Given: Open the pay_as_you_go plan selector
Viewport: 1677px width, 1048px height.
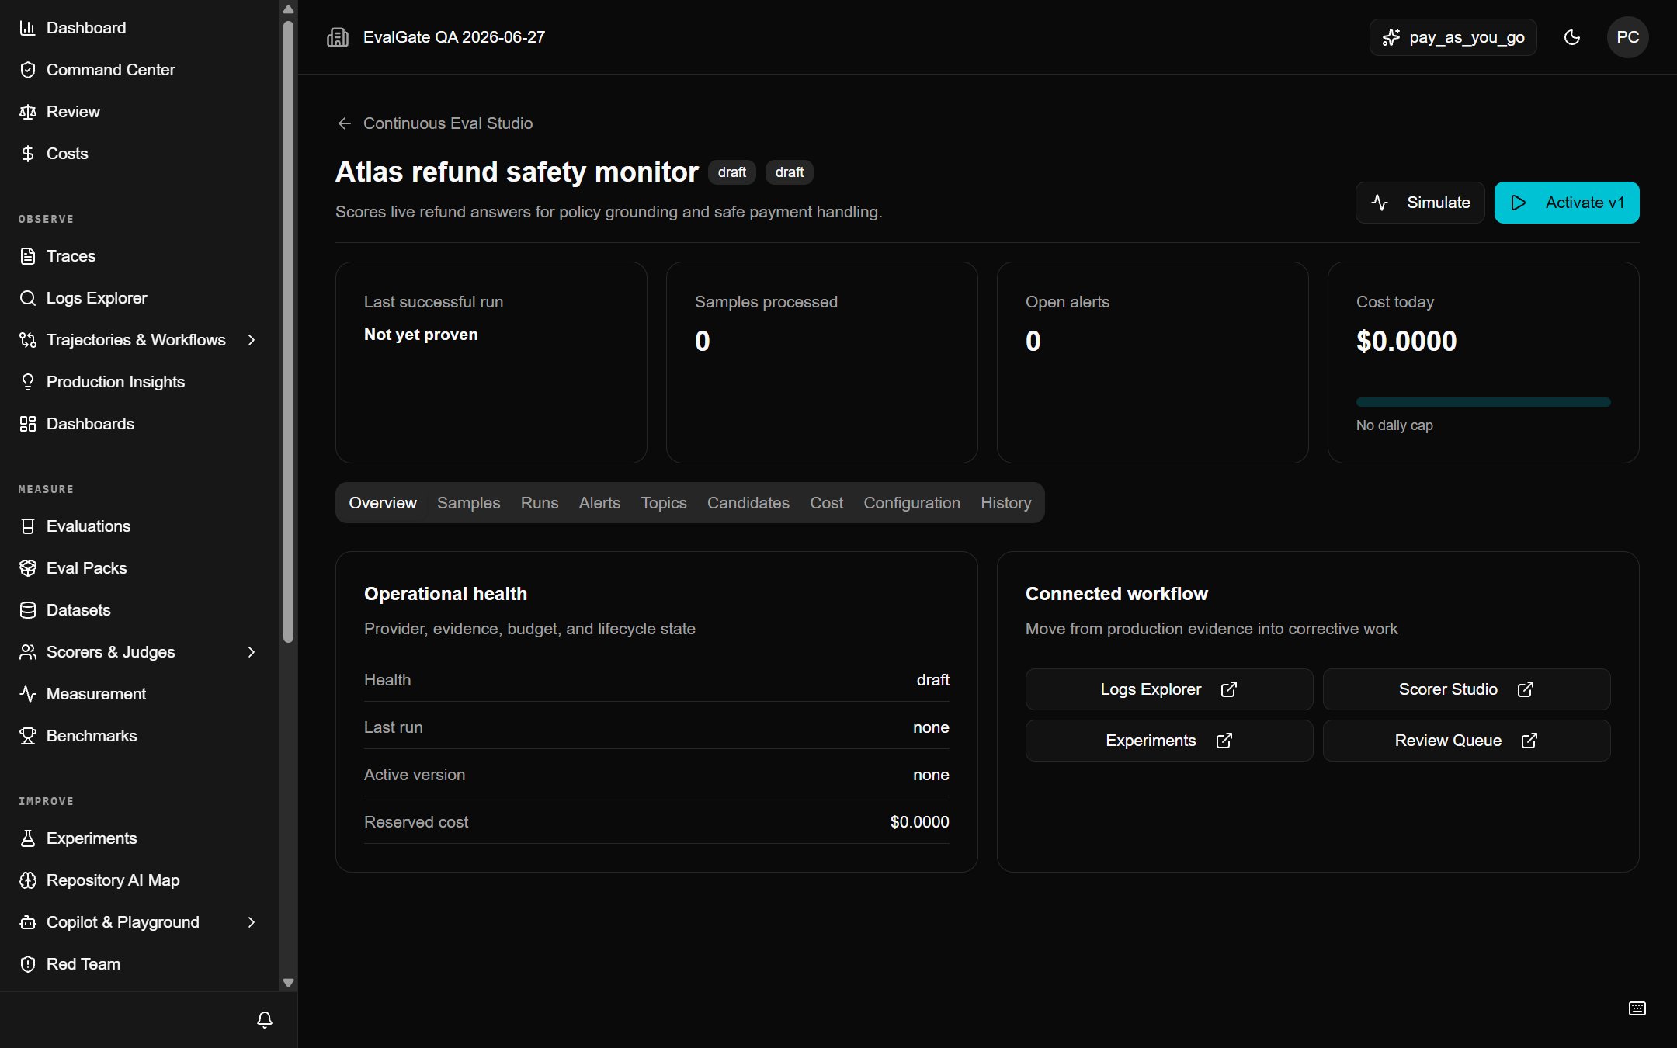Looking at the screenshot, I should coord(1453,37).
